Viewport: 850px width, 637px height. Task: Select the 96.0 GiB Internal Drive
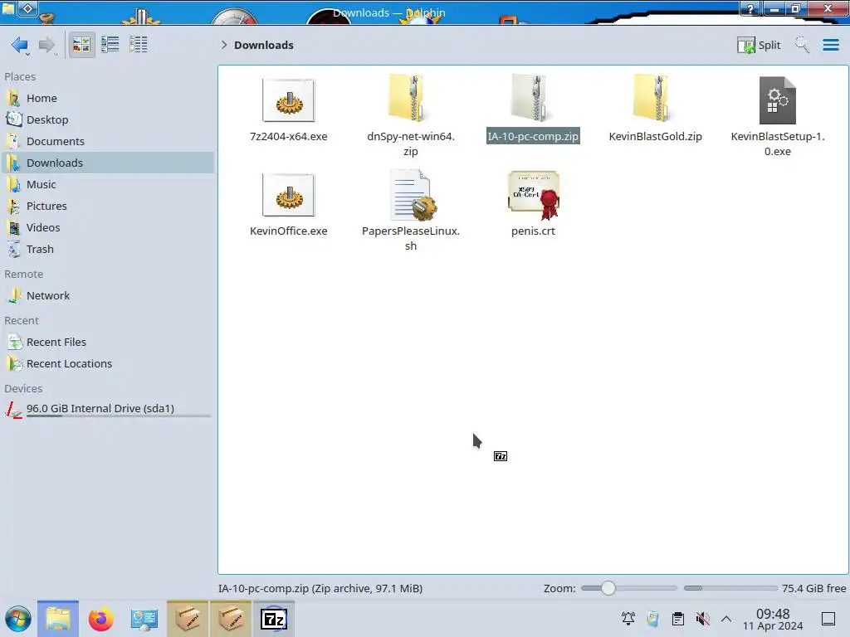(107, 410)
